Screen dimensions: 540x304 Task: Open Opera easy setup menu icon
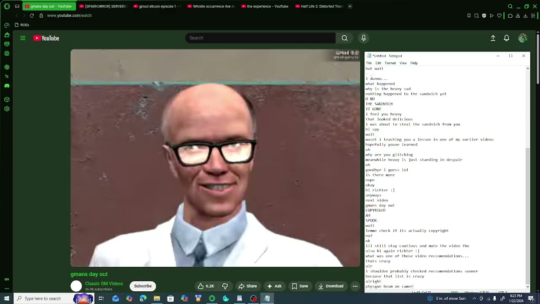[533, 16]
